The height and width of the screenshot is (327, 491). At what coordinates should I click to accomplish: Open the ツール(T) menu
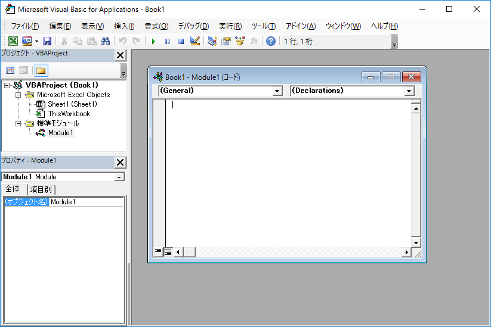pos(264,26)
